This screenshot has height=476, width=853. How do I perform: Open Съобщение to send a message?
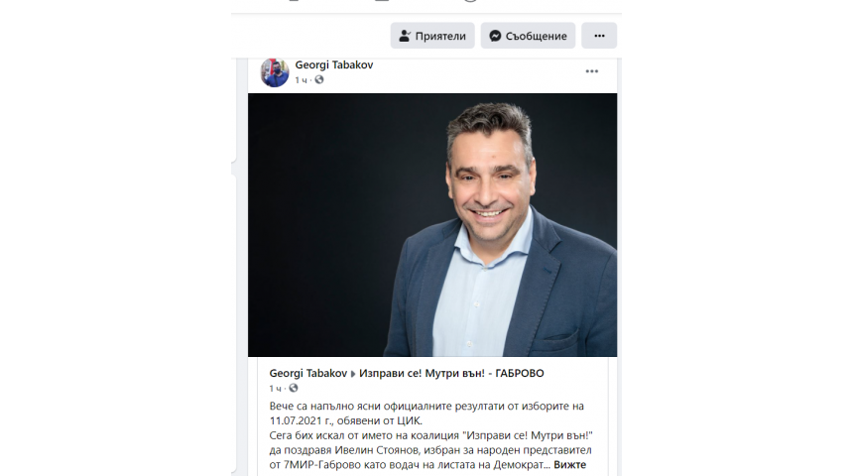coord(528,36)
